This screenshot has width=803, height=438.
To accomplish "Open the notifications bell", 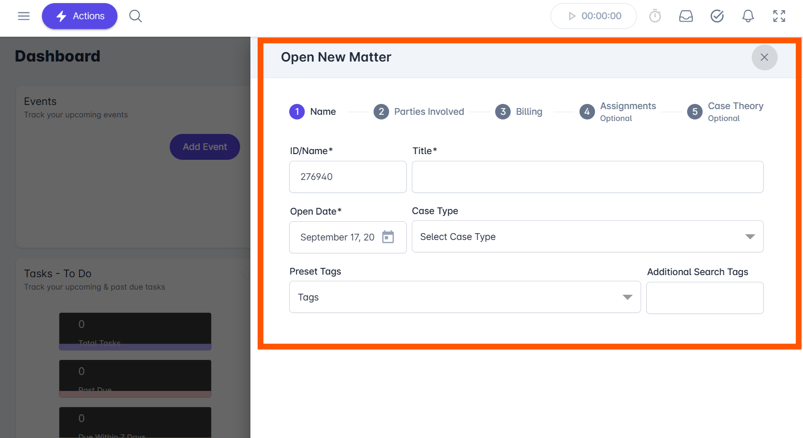I will [x=748, y=16].
